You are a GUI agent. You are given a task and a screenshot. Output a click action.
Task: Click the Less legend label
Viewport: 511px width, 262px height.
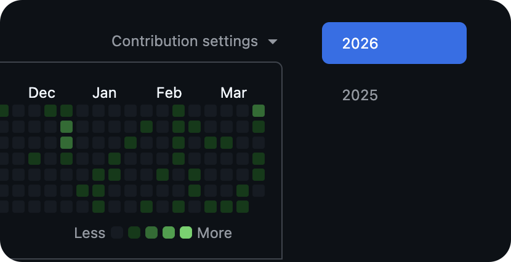(x=90, y=233)
